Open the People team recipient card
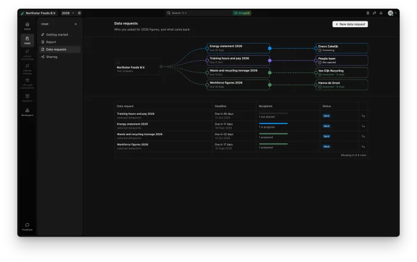417x262 pixels. pyautogui.click(x=342, y=60)
